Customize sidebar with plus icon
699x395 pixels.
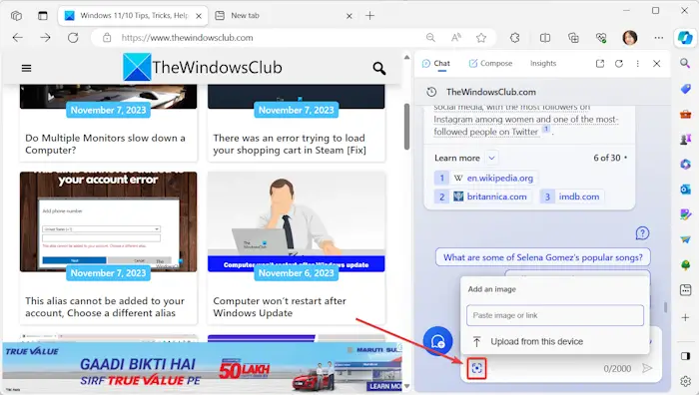tap(685, 317)
